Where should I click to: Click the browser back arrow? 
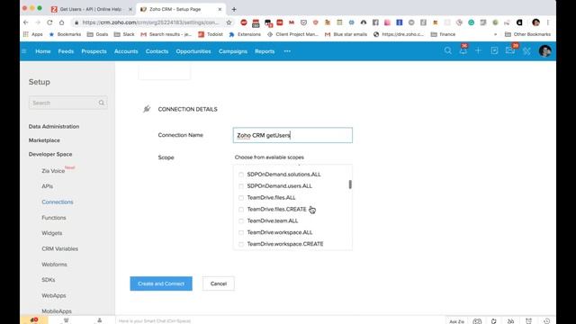click(x=26, y=22)
